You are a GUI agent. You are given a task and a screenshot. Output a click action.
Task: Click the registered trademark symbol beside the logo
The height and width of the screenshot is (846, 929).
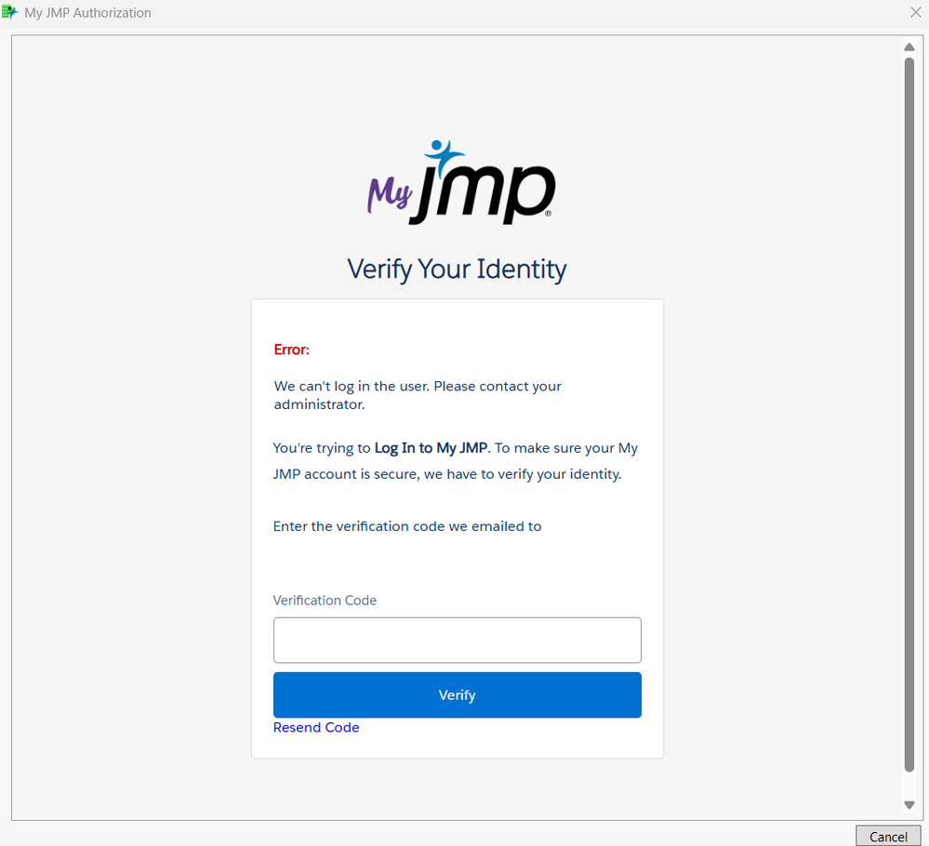551,214
